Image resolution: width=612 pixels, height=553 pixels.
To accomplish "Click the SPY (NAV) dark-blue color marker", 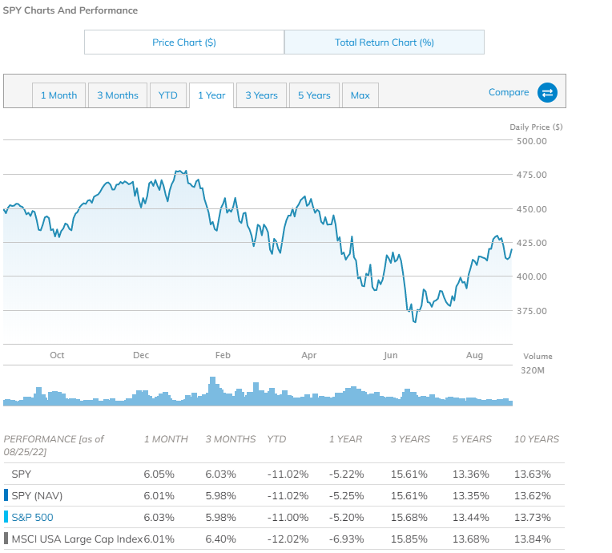I will (6, 496).
